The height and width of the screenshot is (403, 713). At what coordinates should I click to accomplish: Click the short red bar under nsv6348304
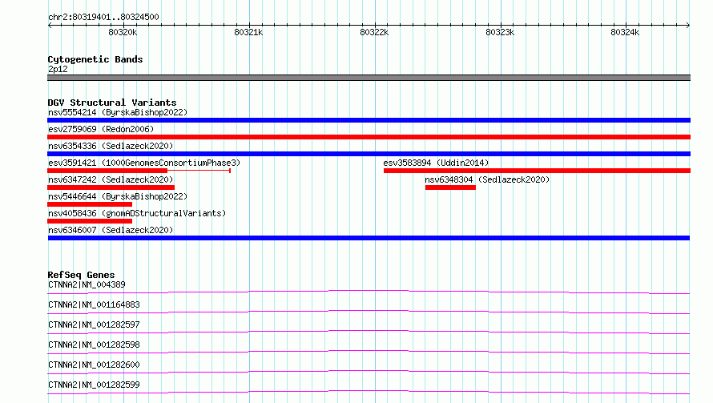tap(450, 187)
